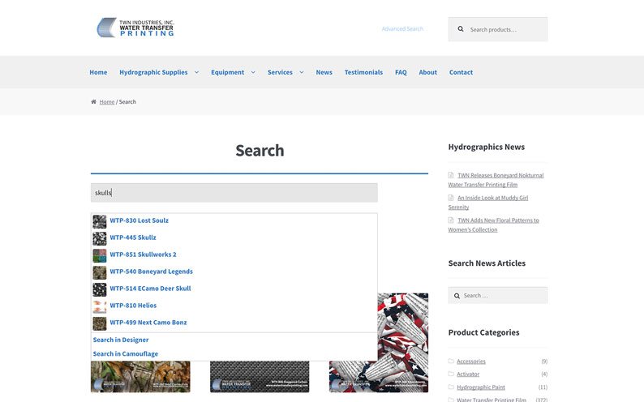Expand the Equipment menu chevron
Screen dimensions: 644x402
(253, 72)
